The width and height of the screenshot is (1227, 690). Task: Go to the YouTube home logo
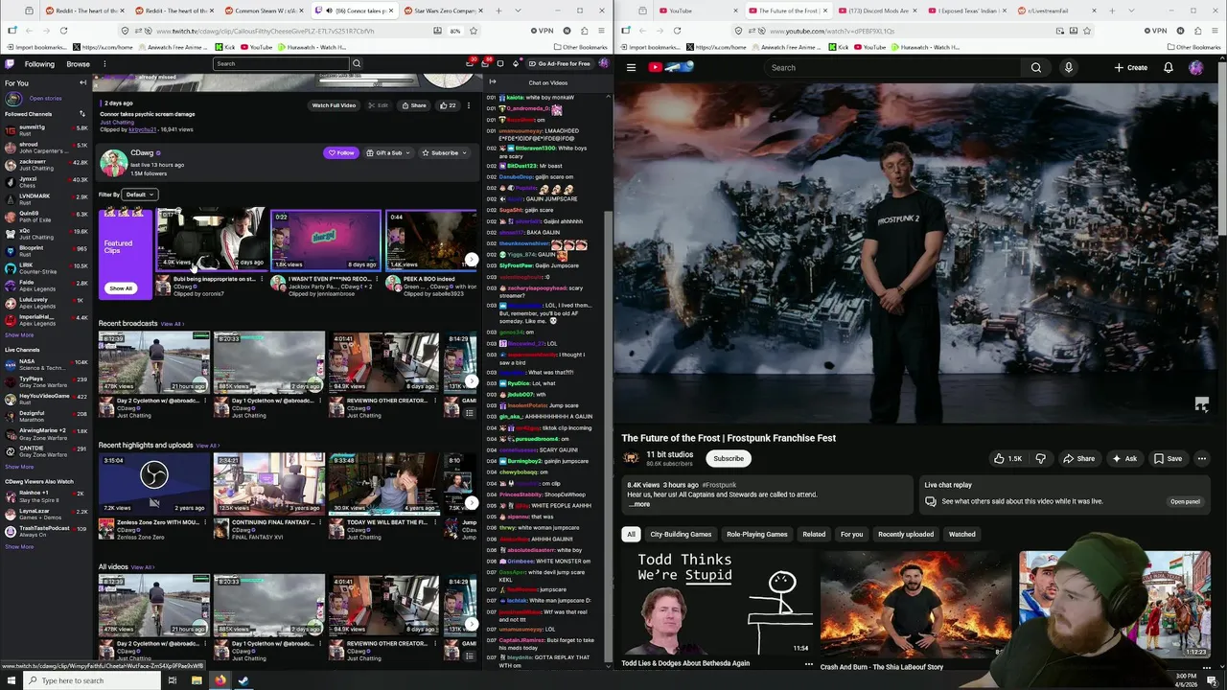point(671,67)
